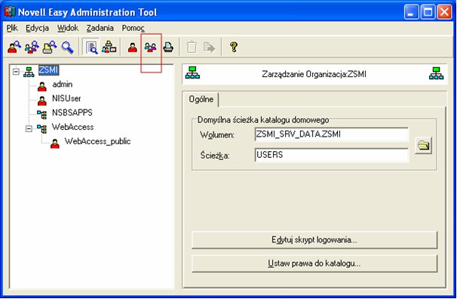Click the organization view toolbar icon
The width and height of the screenshot is (457, 299).
point(109,48)
